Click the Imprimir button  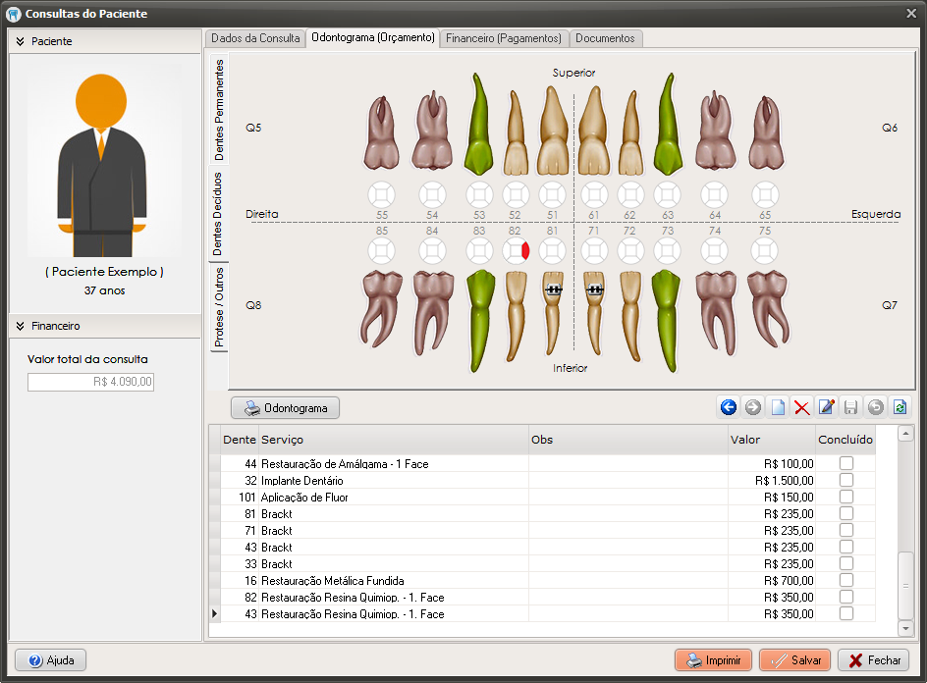[x=713, y=660]
